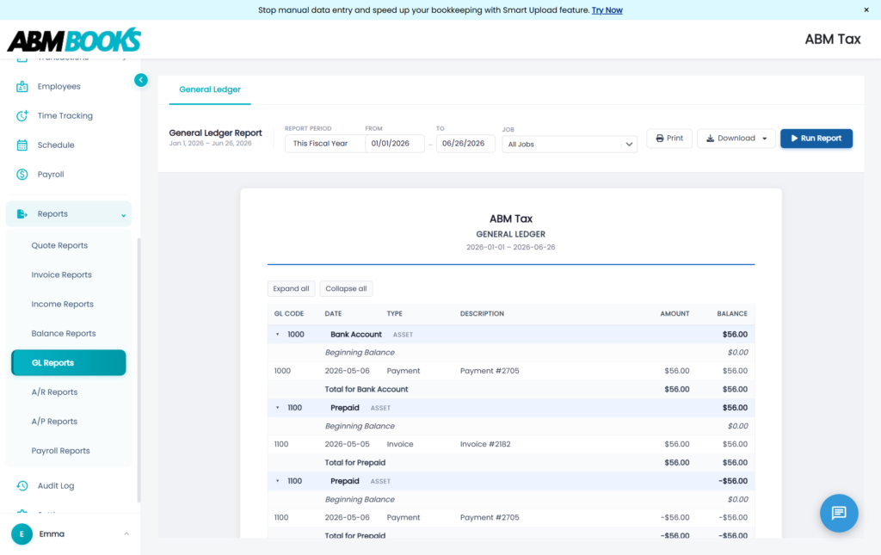Click the GL CODE column header

[289, 313]
